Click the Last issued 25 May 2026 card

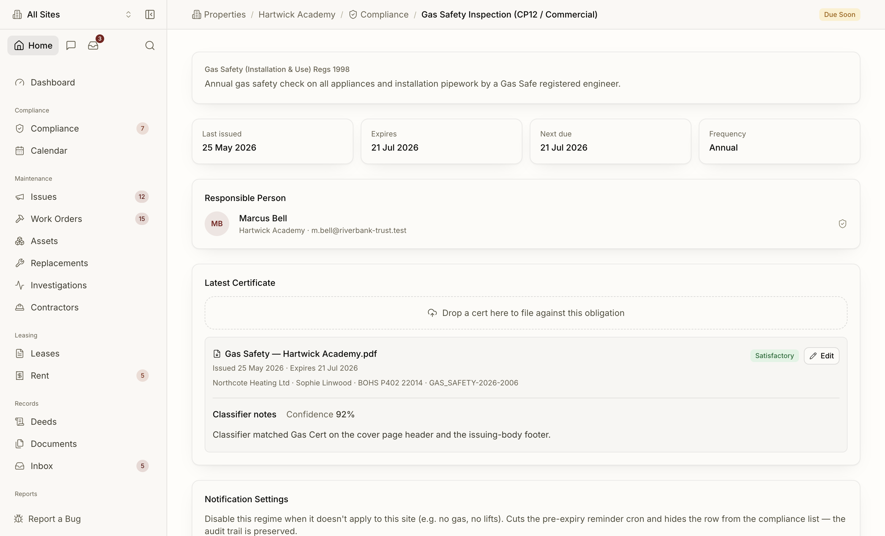click(272, 141)
